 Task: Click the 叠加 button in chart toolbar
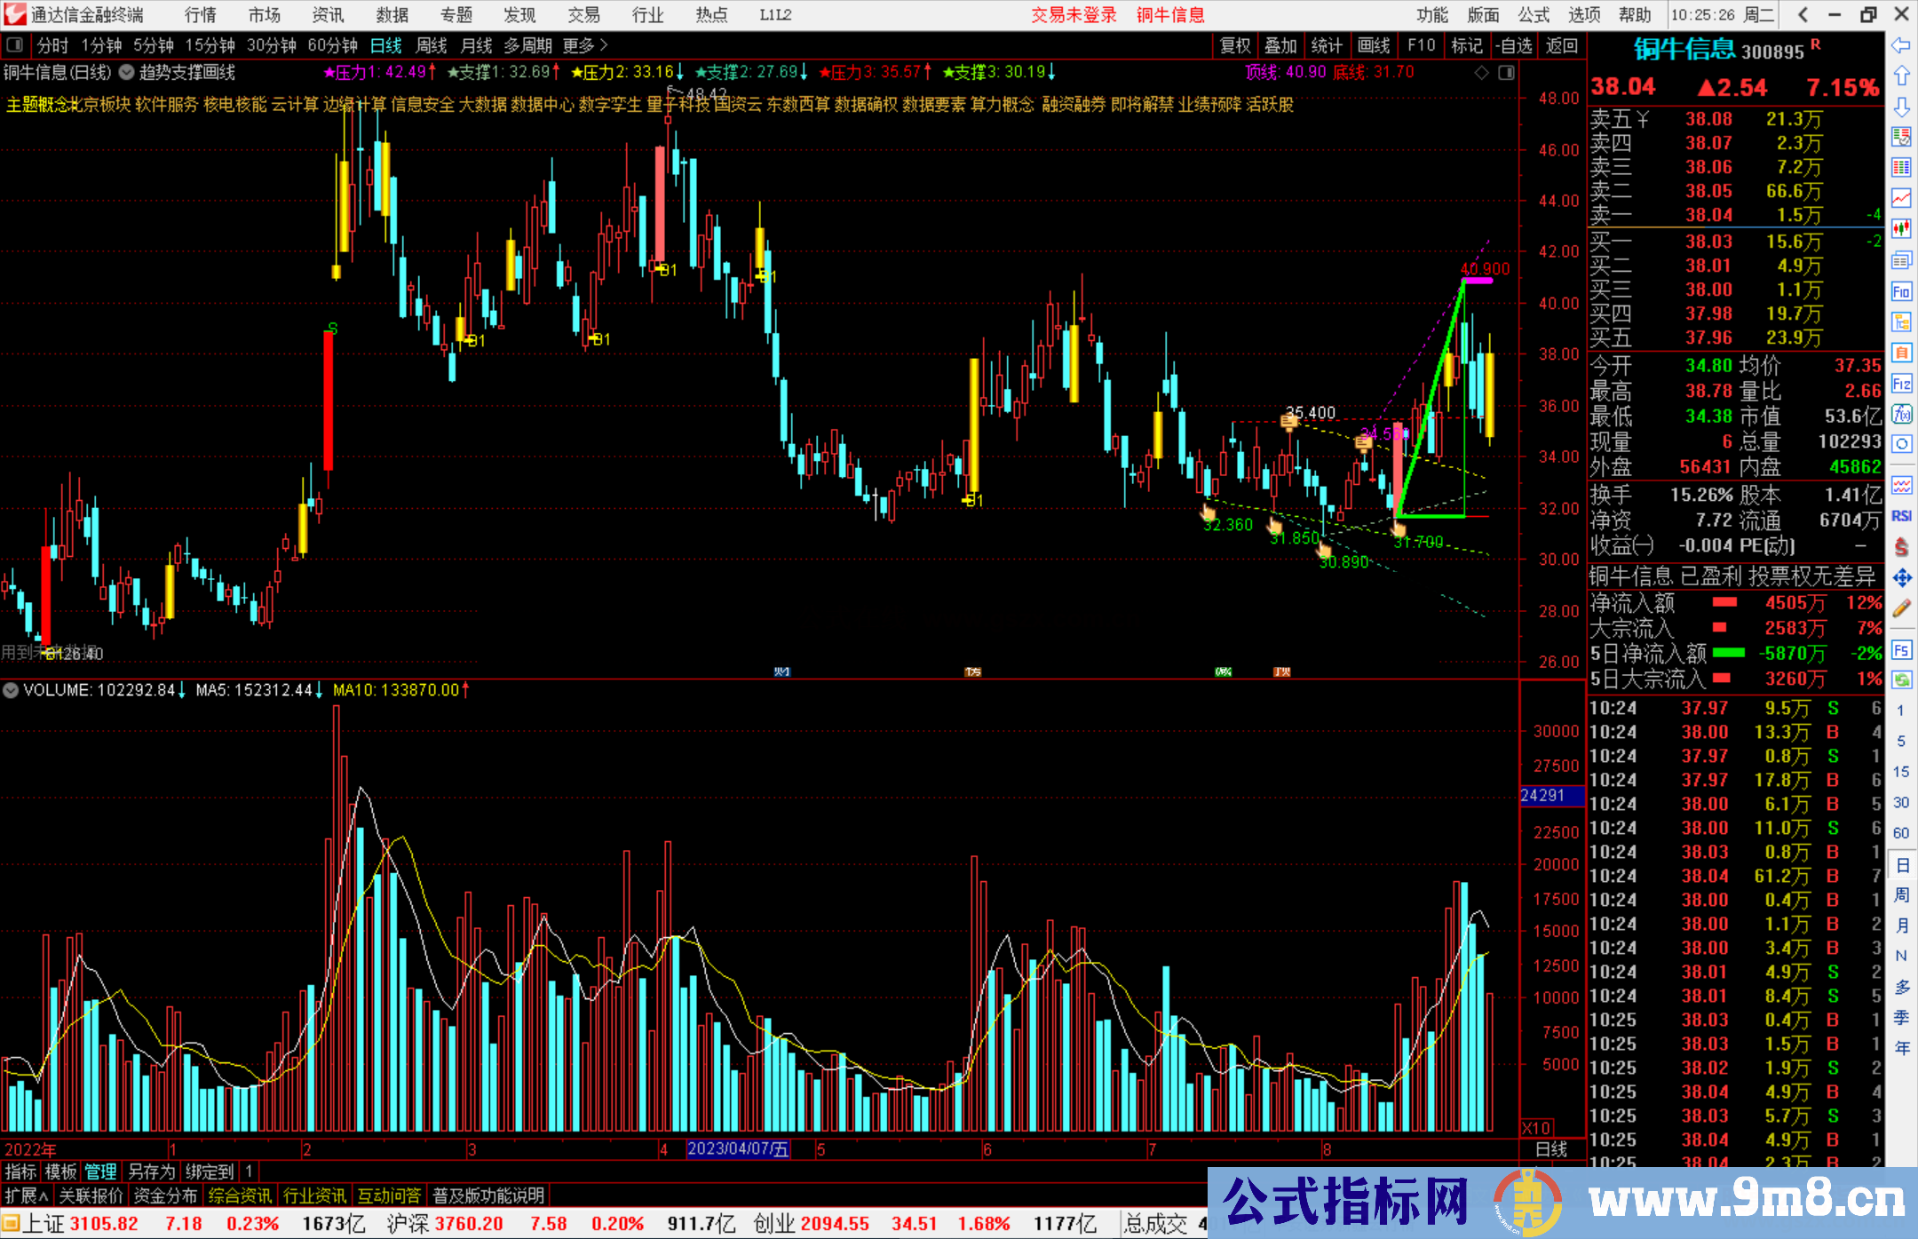click(x=1281, y=45)
